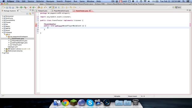
Task: Select the ConsoleOnly project
Action: coord(10,20)
